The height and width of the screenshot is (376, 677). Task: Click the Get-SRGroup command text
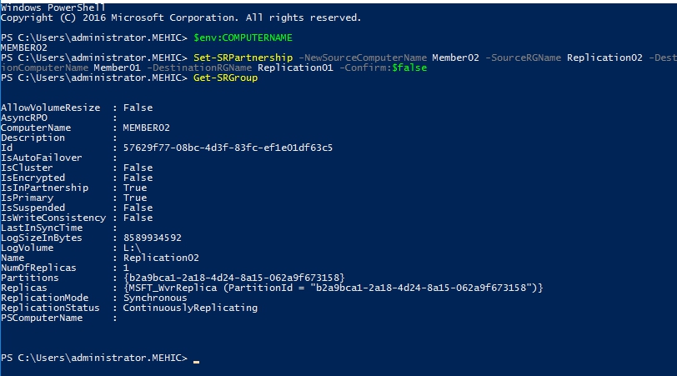tap(225, 78)
